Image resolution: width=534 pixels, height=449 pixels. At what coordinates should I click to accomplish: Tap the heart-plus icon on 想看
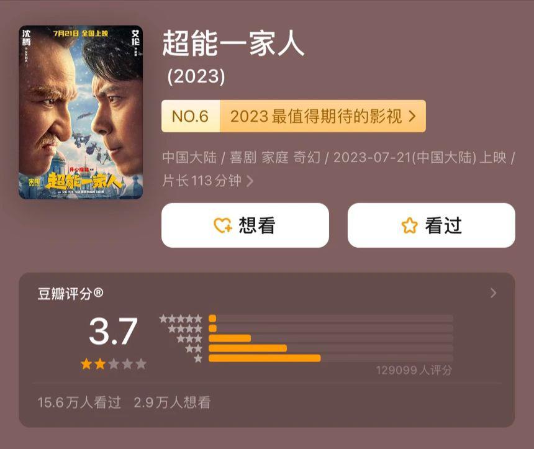(x=223, y=225)
